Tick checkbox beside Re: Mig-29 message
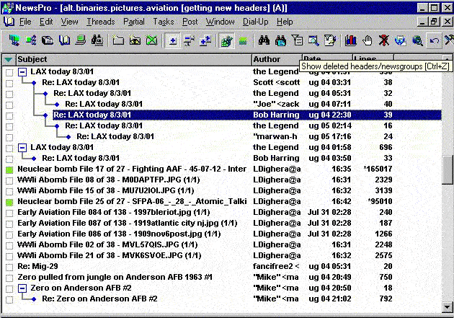This screenshot has width=454, height=318. [x=9, y=267]
